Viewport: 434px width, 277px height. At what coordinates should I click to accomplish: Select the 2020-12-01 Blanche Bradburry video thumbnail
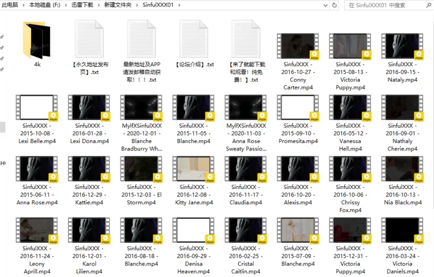tap(142, 108)
